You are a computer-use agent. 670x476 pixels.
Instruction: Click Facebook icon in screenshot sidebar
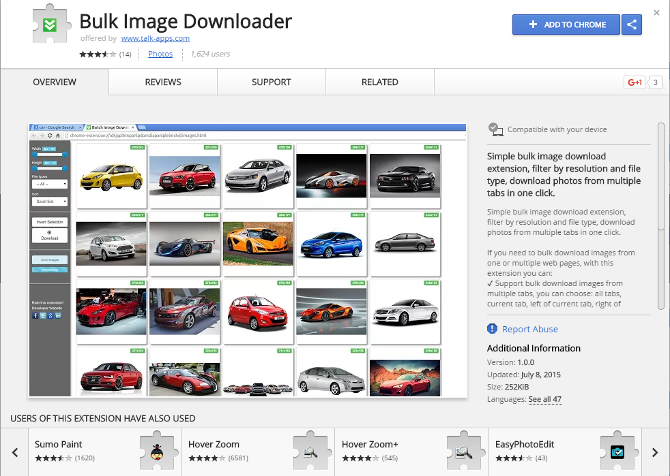coord(35,315)
